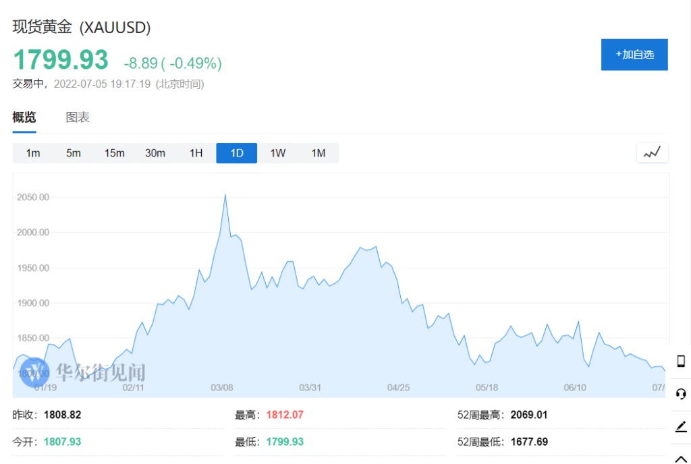Image resolution: width=691 pixels, height=464 pixels.
Task: Change chart to 1W weekly view
Action: [x=277, y=153]
